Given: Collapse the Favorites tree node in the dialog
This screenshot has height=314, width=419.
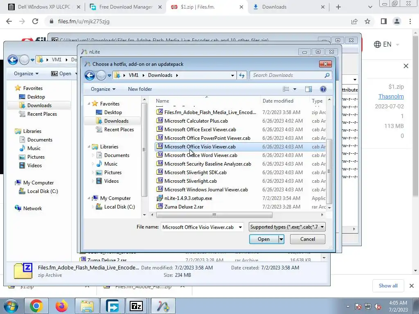Looking at the screenshot, I should pyautogui.click(x=89, y=103).
